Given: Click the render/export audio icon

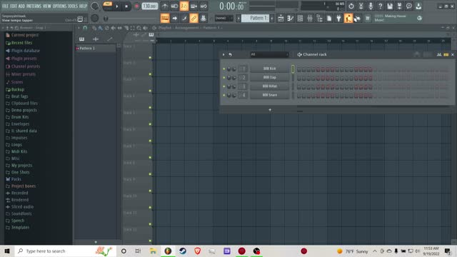Looking at the screenshot, I should [400, 6].
